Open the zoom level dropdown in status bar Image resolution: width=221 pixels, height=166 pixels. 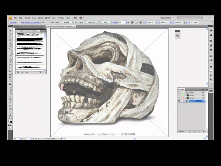(x=20, y=139)
